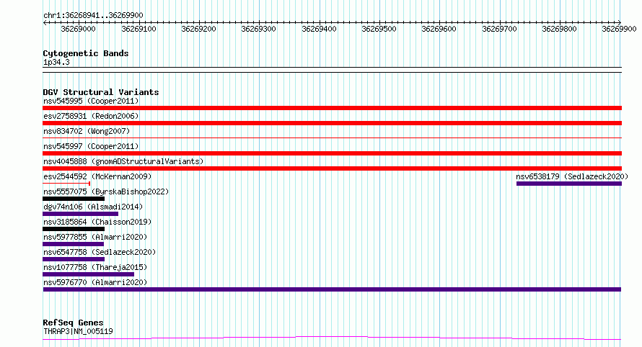642x347 pixels.
Task: Click the Cytogenetic Bands track title
Action: (86, 53)
